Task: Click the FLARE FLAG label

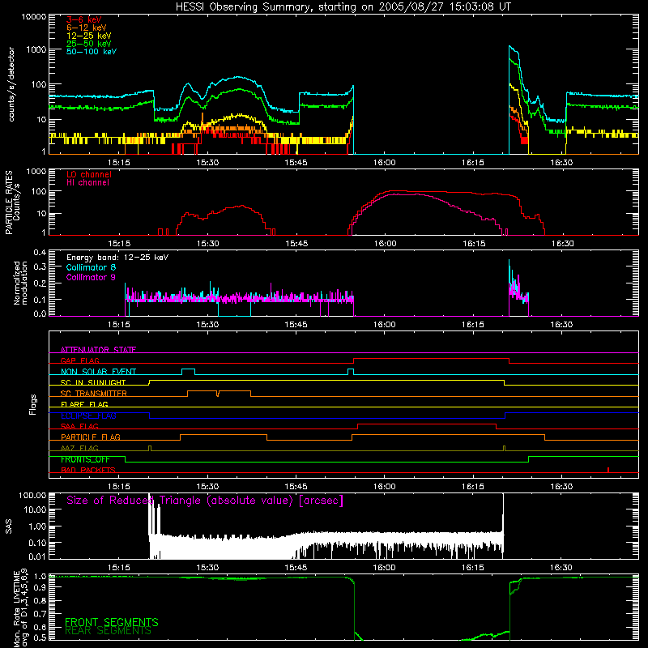Action: pyautogui.click(x=84, y=404)
